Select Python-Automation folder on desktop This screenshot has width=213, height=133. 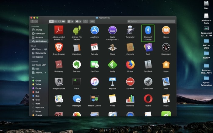pos(206,81)
